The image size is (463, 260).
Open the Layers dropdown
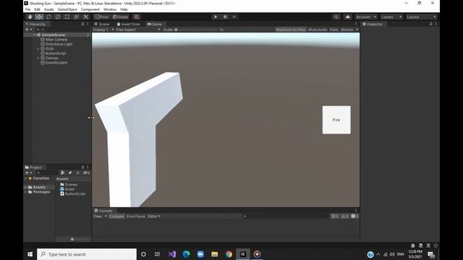tap(391, 17)
